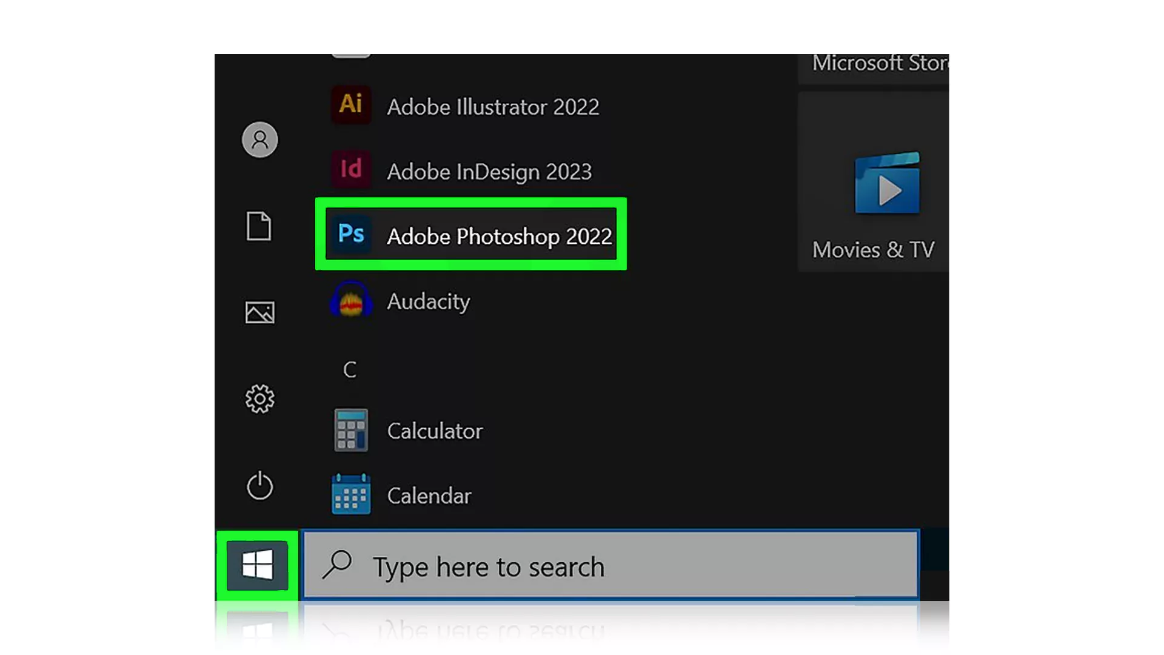Click the 'Adobe Photoshop 2022' label
Image resolution: width=1164 pixels, height=655 pixels.
click(500, 236)
